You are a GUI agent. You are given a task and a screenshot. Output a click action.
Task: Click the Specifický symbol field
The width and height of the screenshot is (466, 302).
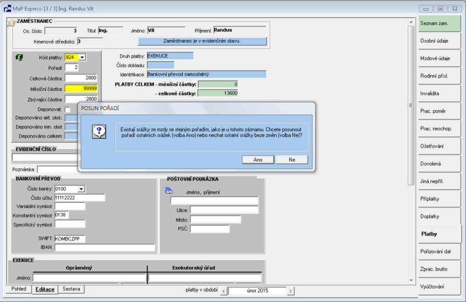point(70,224)
